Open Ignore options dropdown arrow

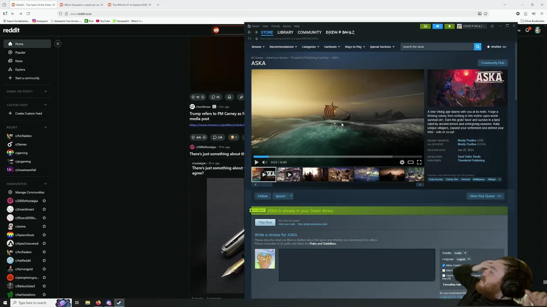pyautogui.click(x=291, y=196)
